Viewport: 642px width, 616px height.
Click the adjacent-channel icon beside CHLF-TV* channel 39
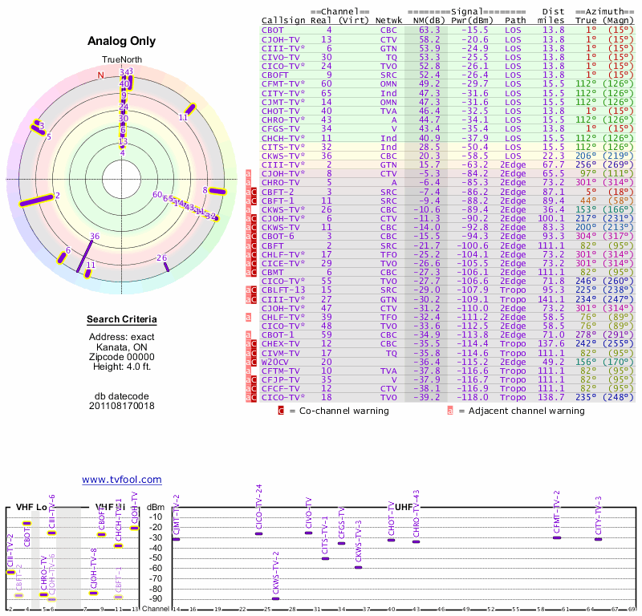pyautogui.click(x=249, y=318)
